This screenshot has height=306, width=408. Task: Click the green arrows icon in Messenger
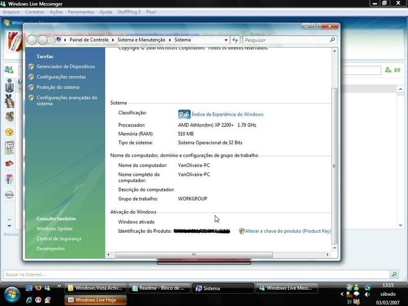pos(397,70)
